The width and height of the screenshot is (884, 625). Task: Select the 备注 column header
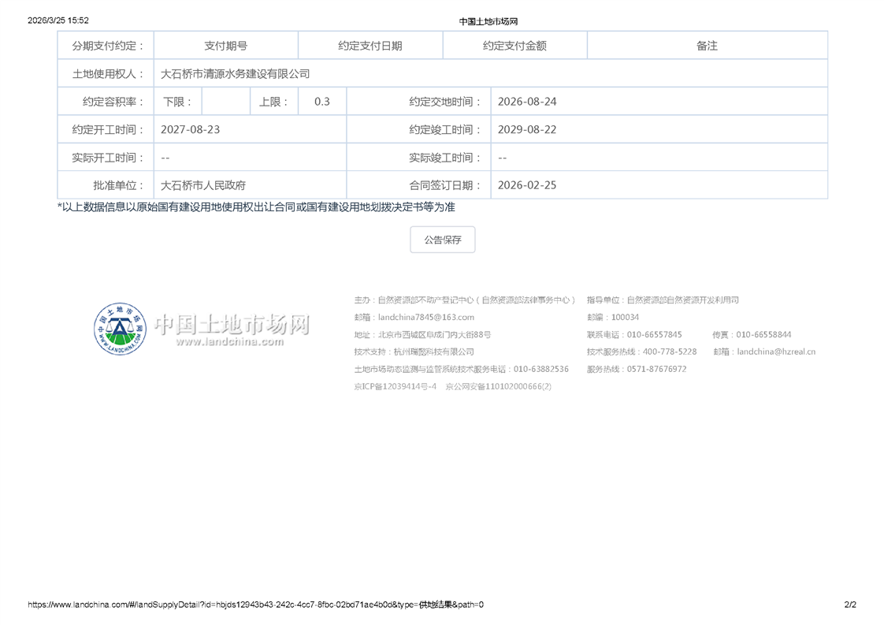click(707, 46)
